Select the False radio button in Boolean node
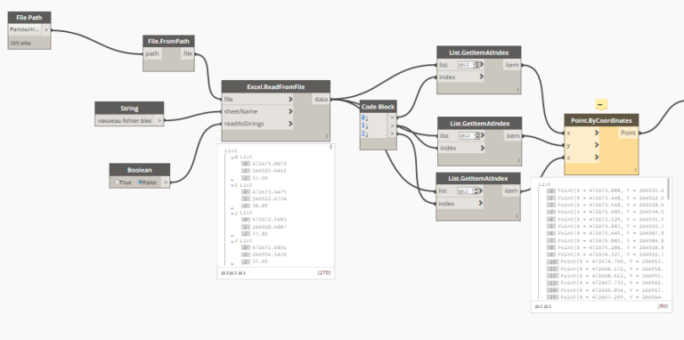The image size is (684, 340). (141, 182)
